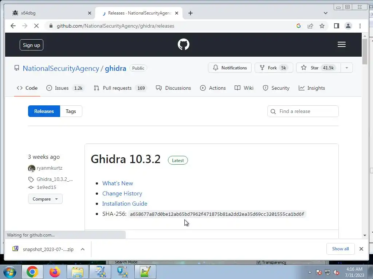
Task: Expand the Star lists dropdown arrow
Action: tap(347, 68)
